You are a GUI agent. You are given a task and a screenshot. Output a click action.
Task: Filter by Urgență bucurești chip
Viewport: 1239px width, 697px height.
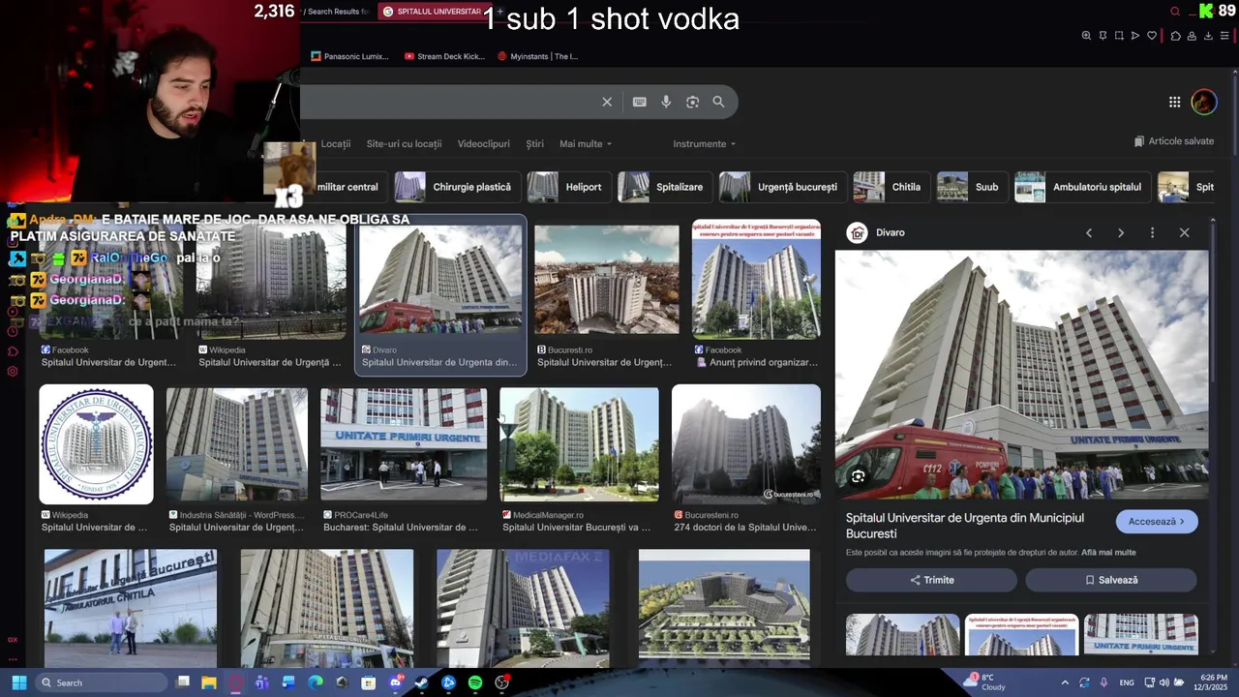pyautogui.click(x=783, y=187)
